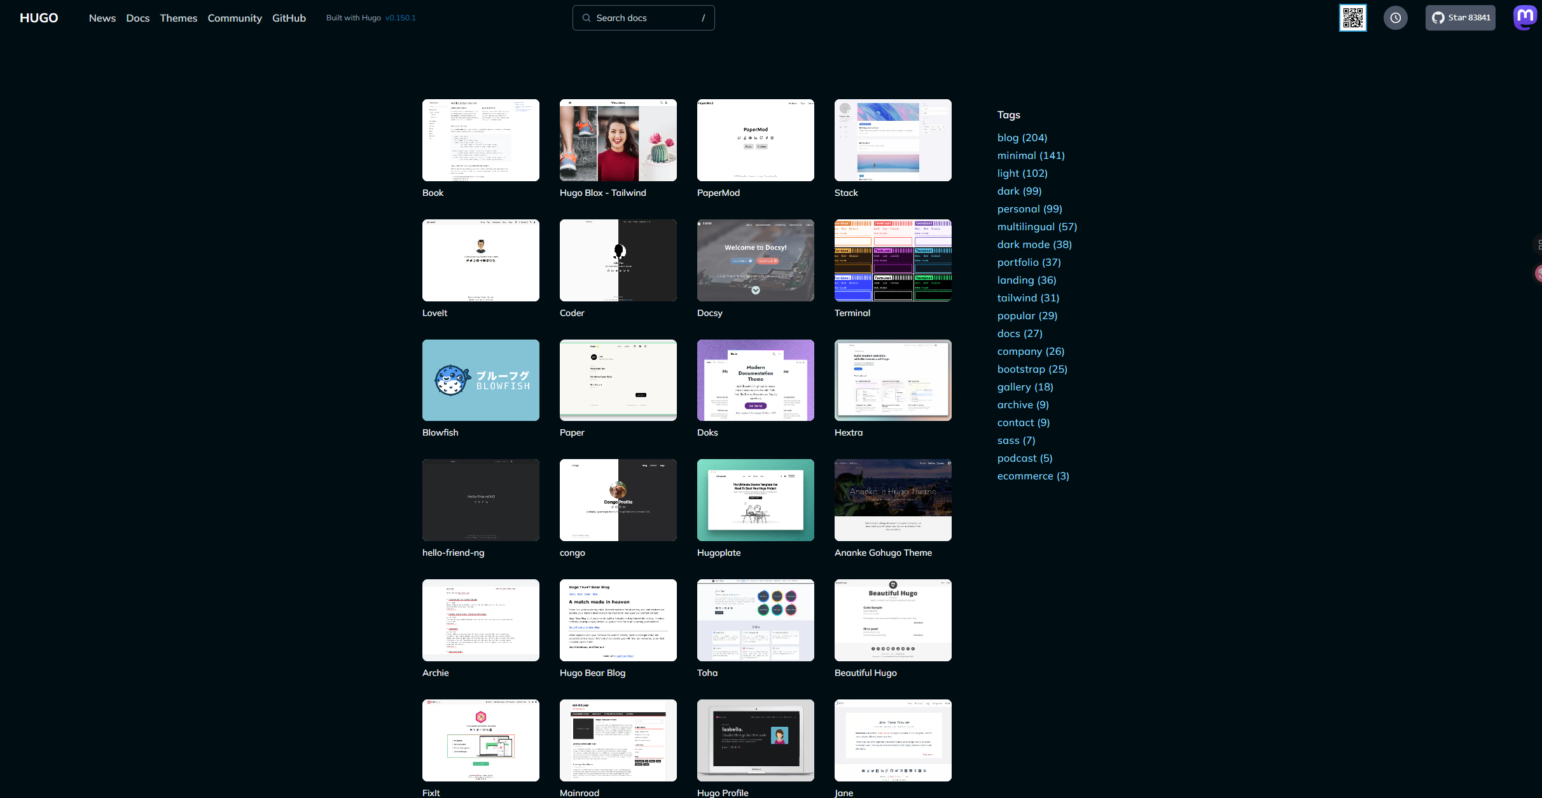The width and height of the screenshot is (1542, 798).
Task: Open the Terminal theme thumbnail
Action: click(x=893, y=260)
